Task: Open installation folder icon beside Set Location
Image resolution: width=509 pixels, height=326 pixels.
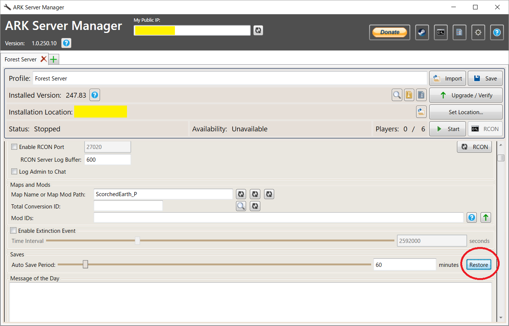Action: (421, 112)
